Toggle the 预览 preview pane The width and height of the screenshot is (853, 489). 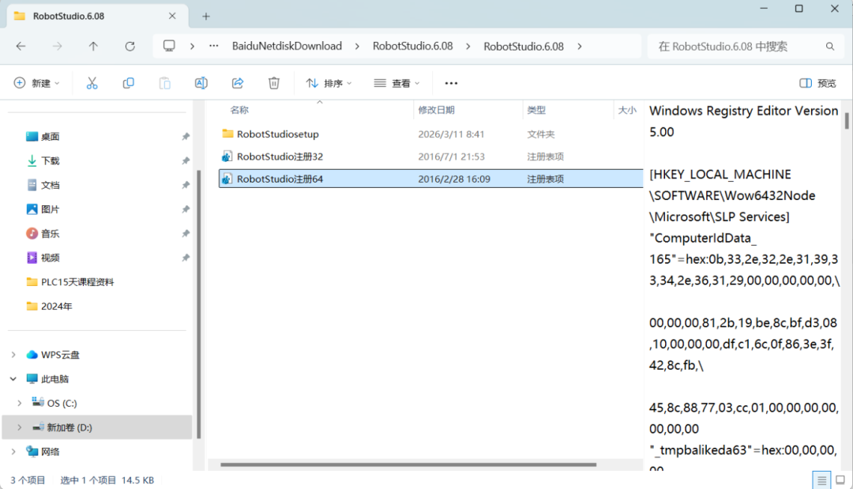[817, 83]
